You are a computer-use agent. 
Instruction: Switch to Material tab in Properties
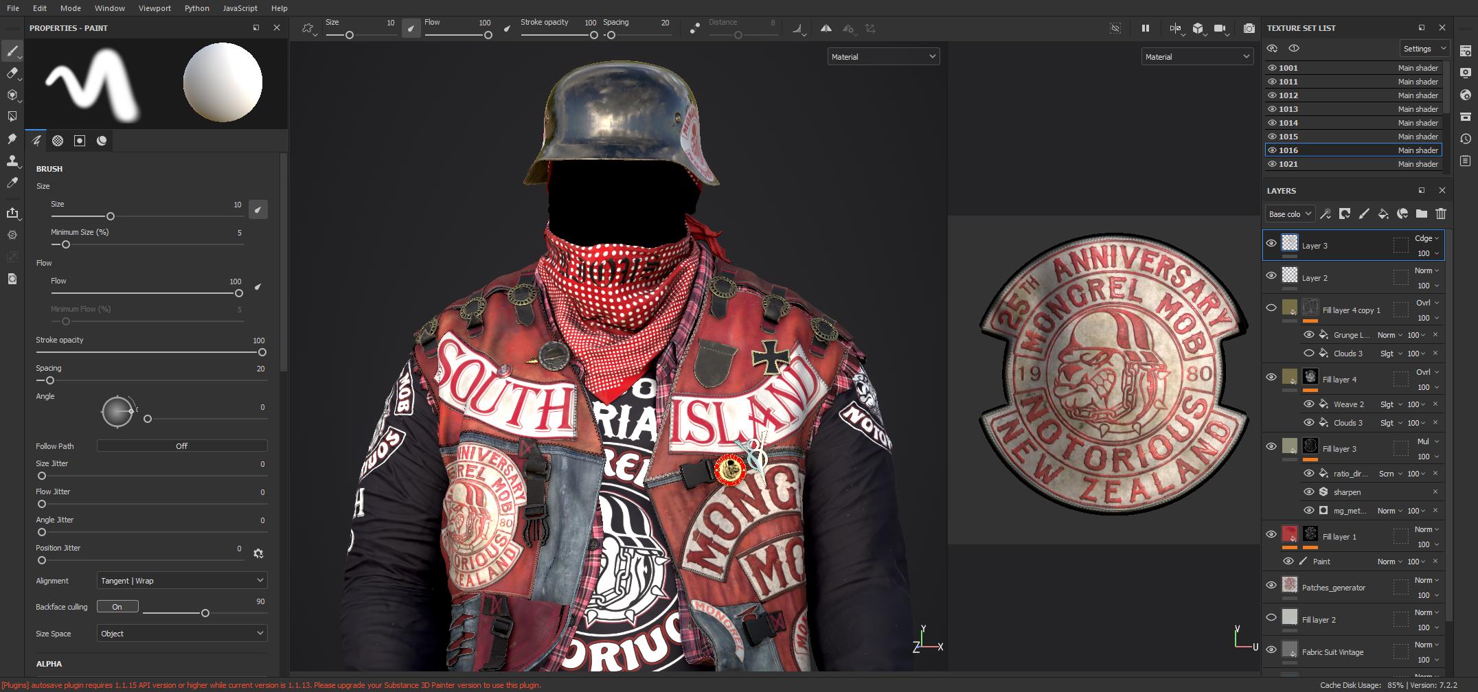coord(102,141)
